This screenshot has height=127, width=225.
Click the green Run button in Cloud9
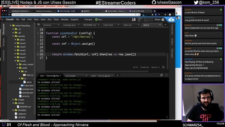pos(98,19)
